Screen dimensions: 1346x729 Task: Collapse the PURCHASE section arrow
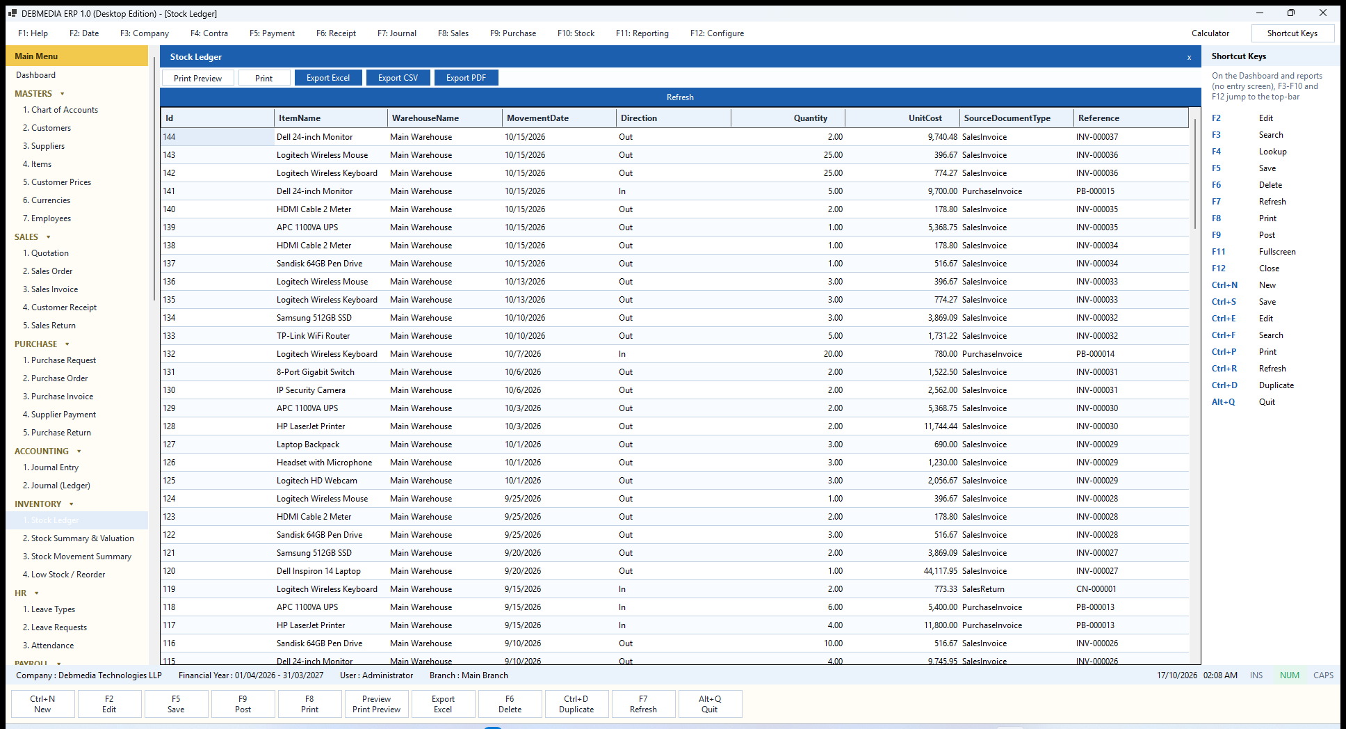67,344
